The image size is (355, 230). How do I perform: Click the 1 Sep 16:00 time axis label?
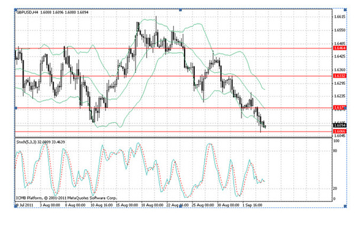252,205
